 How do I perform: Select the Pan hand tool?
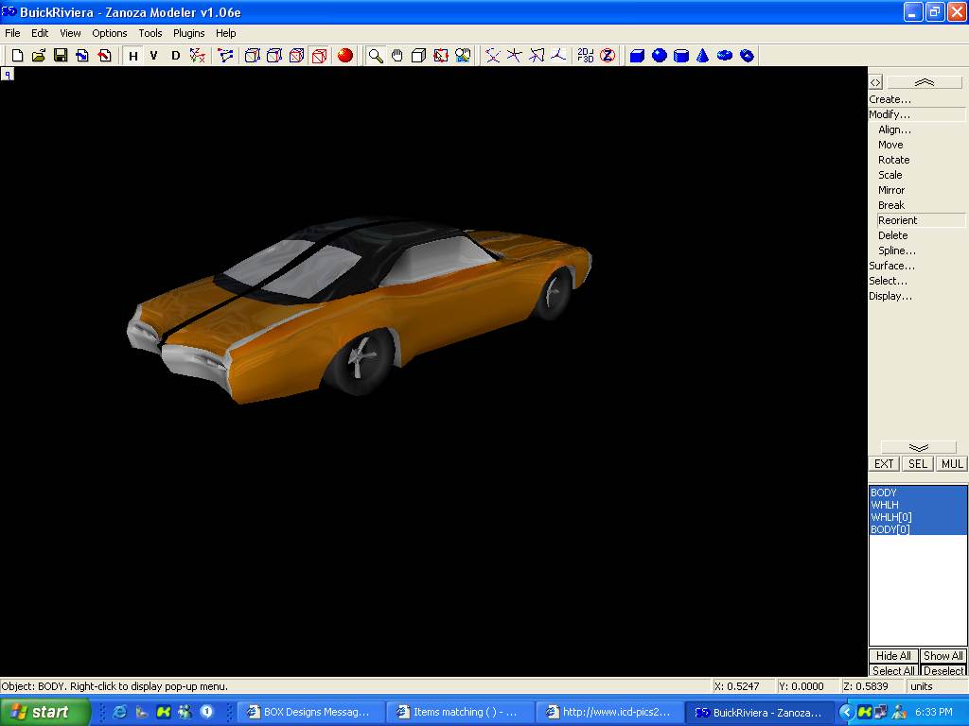click(x=397, y=56)
